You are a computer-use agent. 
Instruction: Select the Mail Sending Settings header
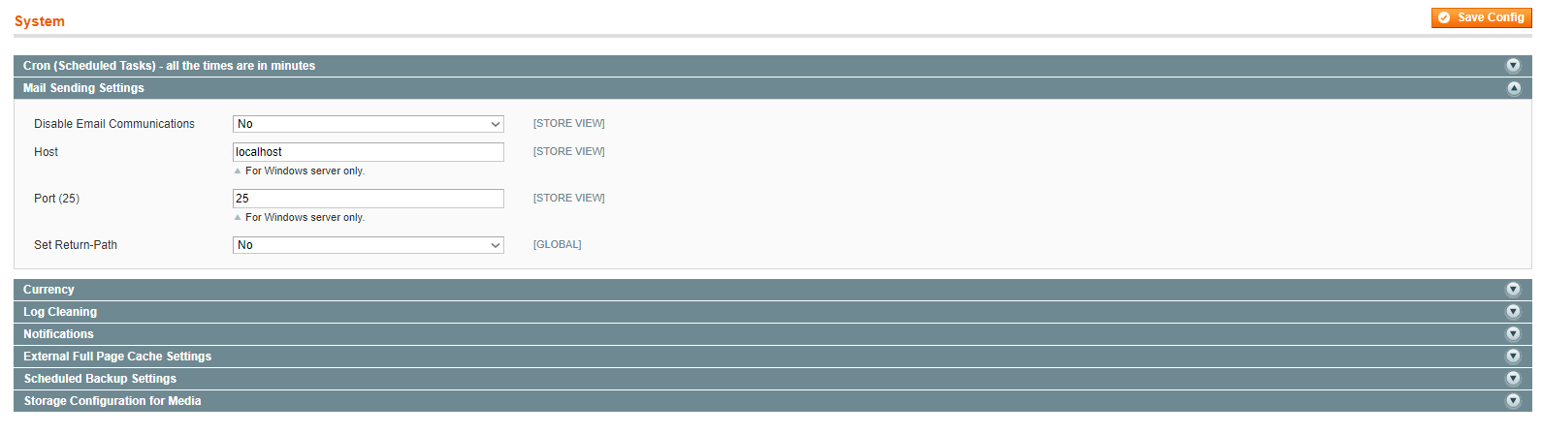coord(773,88)
